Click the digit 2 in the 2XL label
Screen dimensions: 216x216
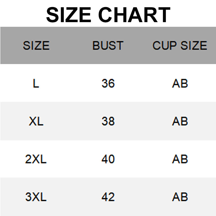29,159
